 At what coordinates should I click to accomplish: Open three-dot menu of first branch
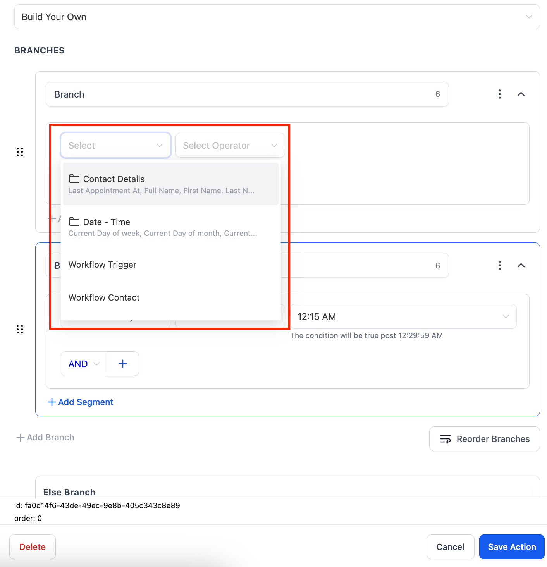500,94
